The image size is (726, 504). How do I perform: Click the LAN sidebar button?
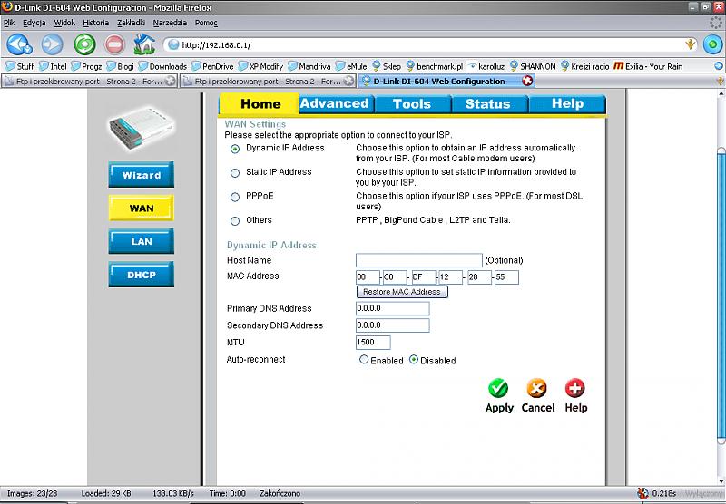(142, 241)
